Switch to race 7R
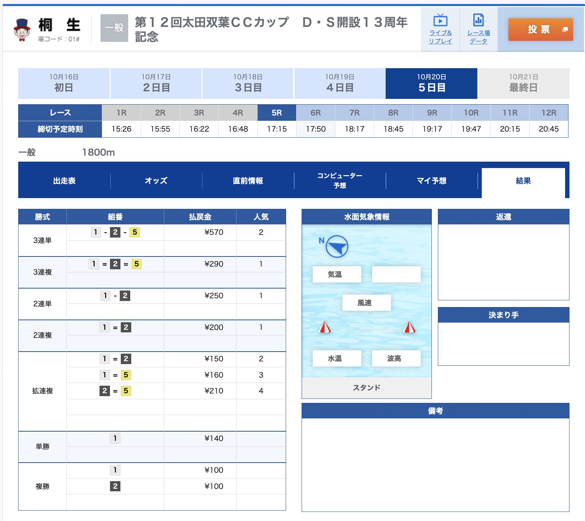Viewport: 585px width, 521px height. (x=355, y=113)
